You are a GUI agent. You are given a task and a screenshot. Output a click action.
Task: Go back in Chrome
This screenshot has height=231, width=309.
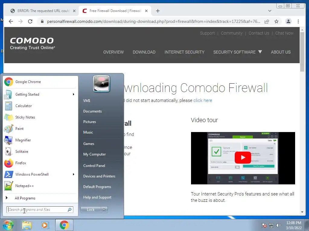coord(11,21)
